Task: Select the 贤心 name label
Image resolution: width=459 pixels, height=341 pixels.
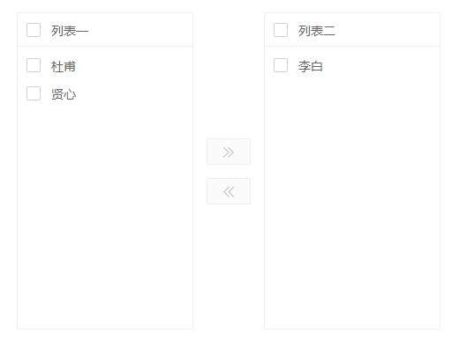Action: 64,94
